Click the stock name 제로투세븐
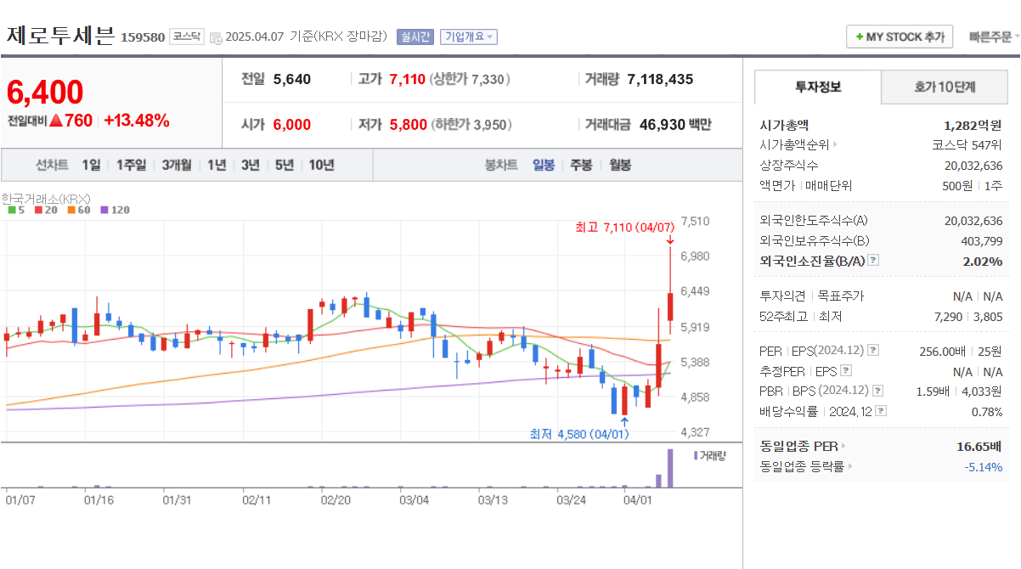The height and width of the screenshot is (569, 1021). coord(60,36)
